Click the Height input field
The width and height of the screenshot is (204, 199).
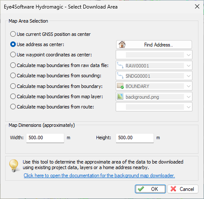tap(135, 138)
